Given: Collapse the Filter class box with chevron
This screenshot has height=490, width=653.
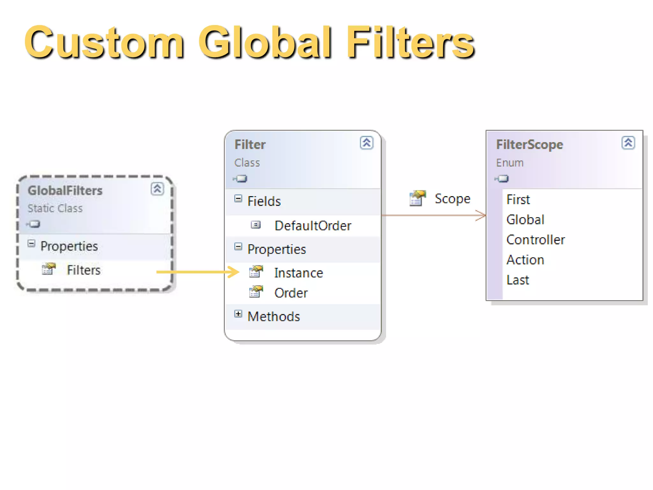Looking at the screenshot, I should [367, 143].
